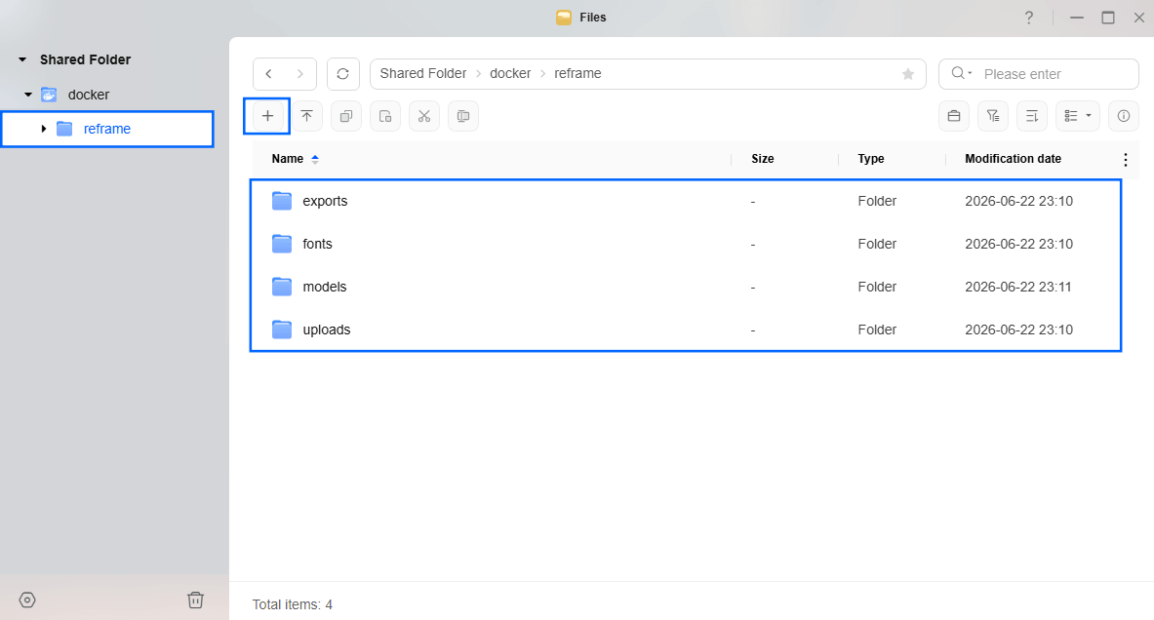Refresh the folder listing
Screen dimensions: 1154x620
click(343, 73)
